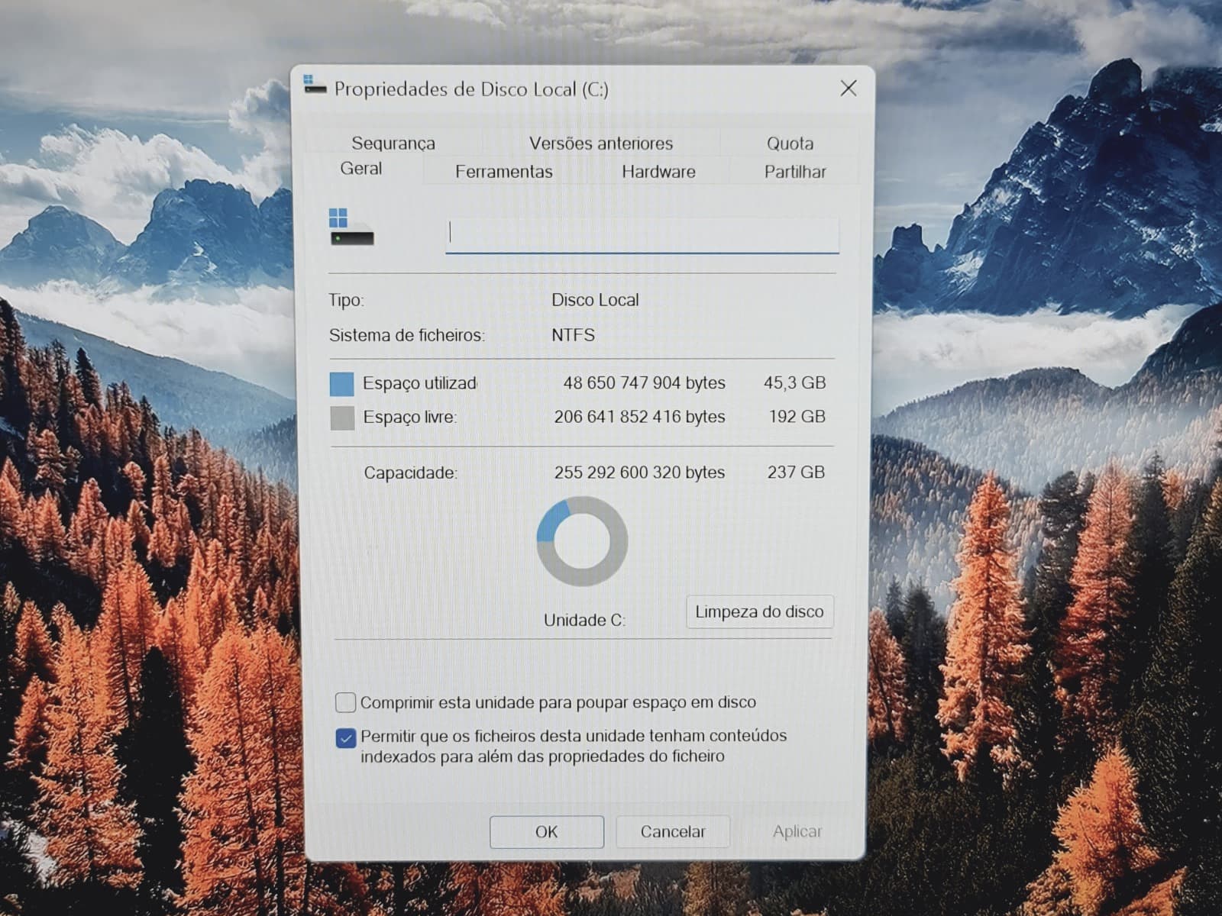1222x916 pixels.
Task: Click the Limpeza do disco button
Action: coord(759,611)
